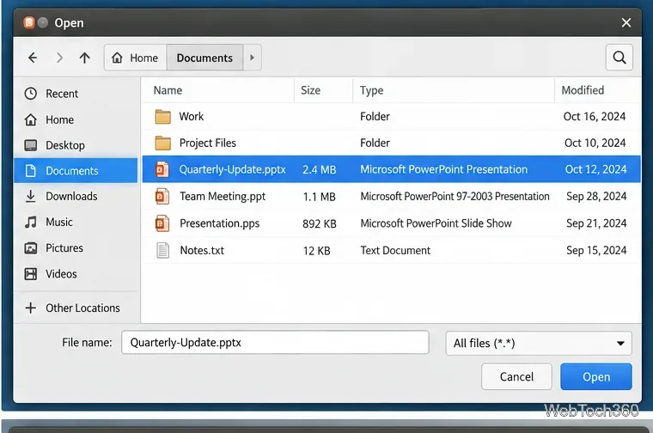The width and height of the screenshot is (653, 433).
Task: Click the blue Open button
Action: [x=596, y=377]
